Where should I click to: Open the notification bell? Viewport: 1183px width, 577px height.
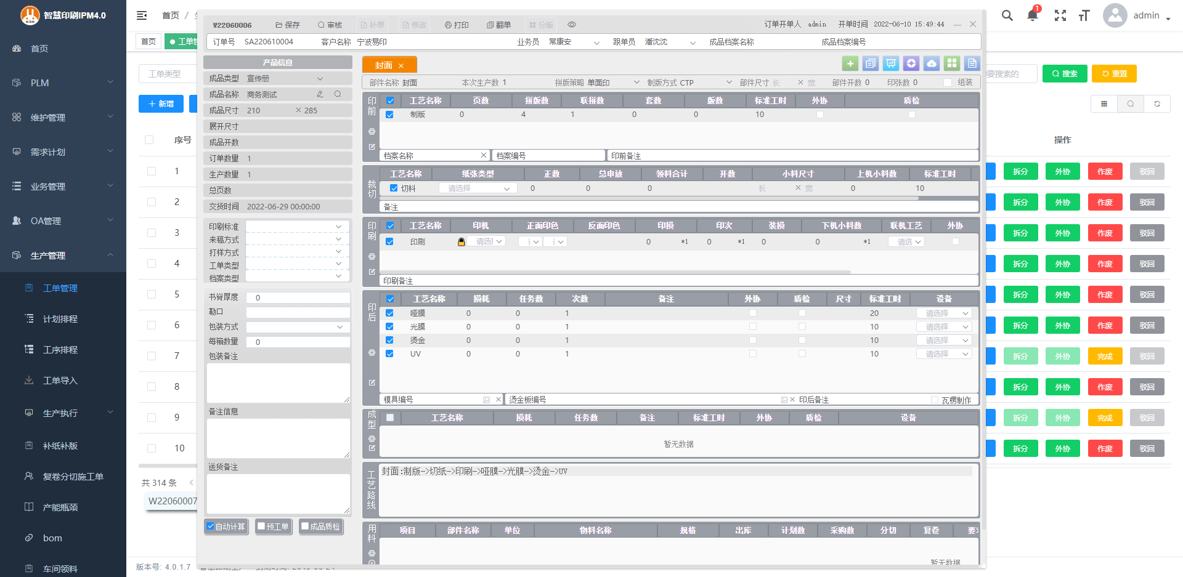1033,15
